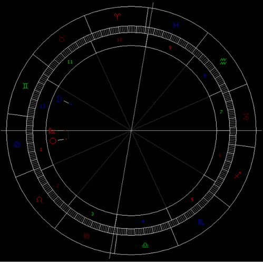
Task: Click the blue Cancer glyph
Action: pos(17,144)
